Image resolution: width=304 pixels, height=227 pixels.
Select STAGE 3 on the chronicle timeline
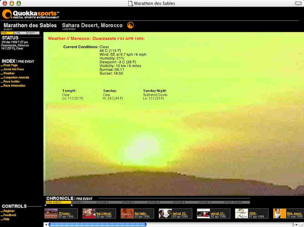tap(135, 202)
